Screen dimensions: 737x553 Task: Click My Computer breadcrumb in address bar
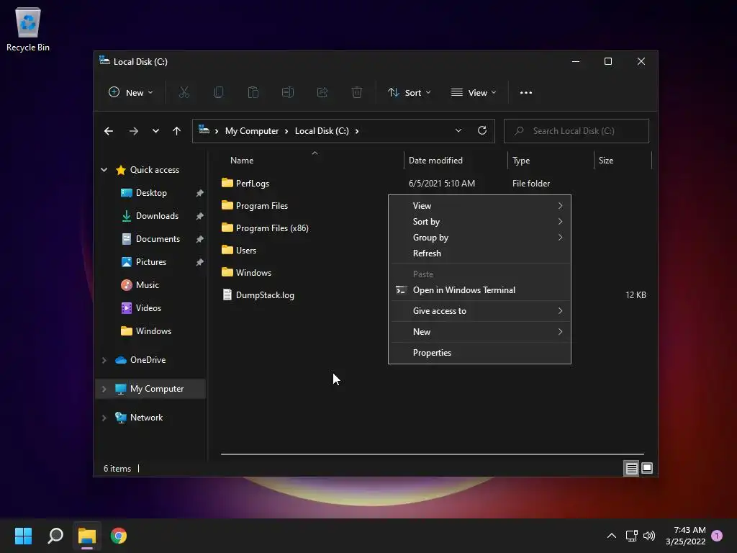click(x=252, y=131)
